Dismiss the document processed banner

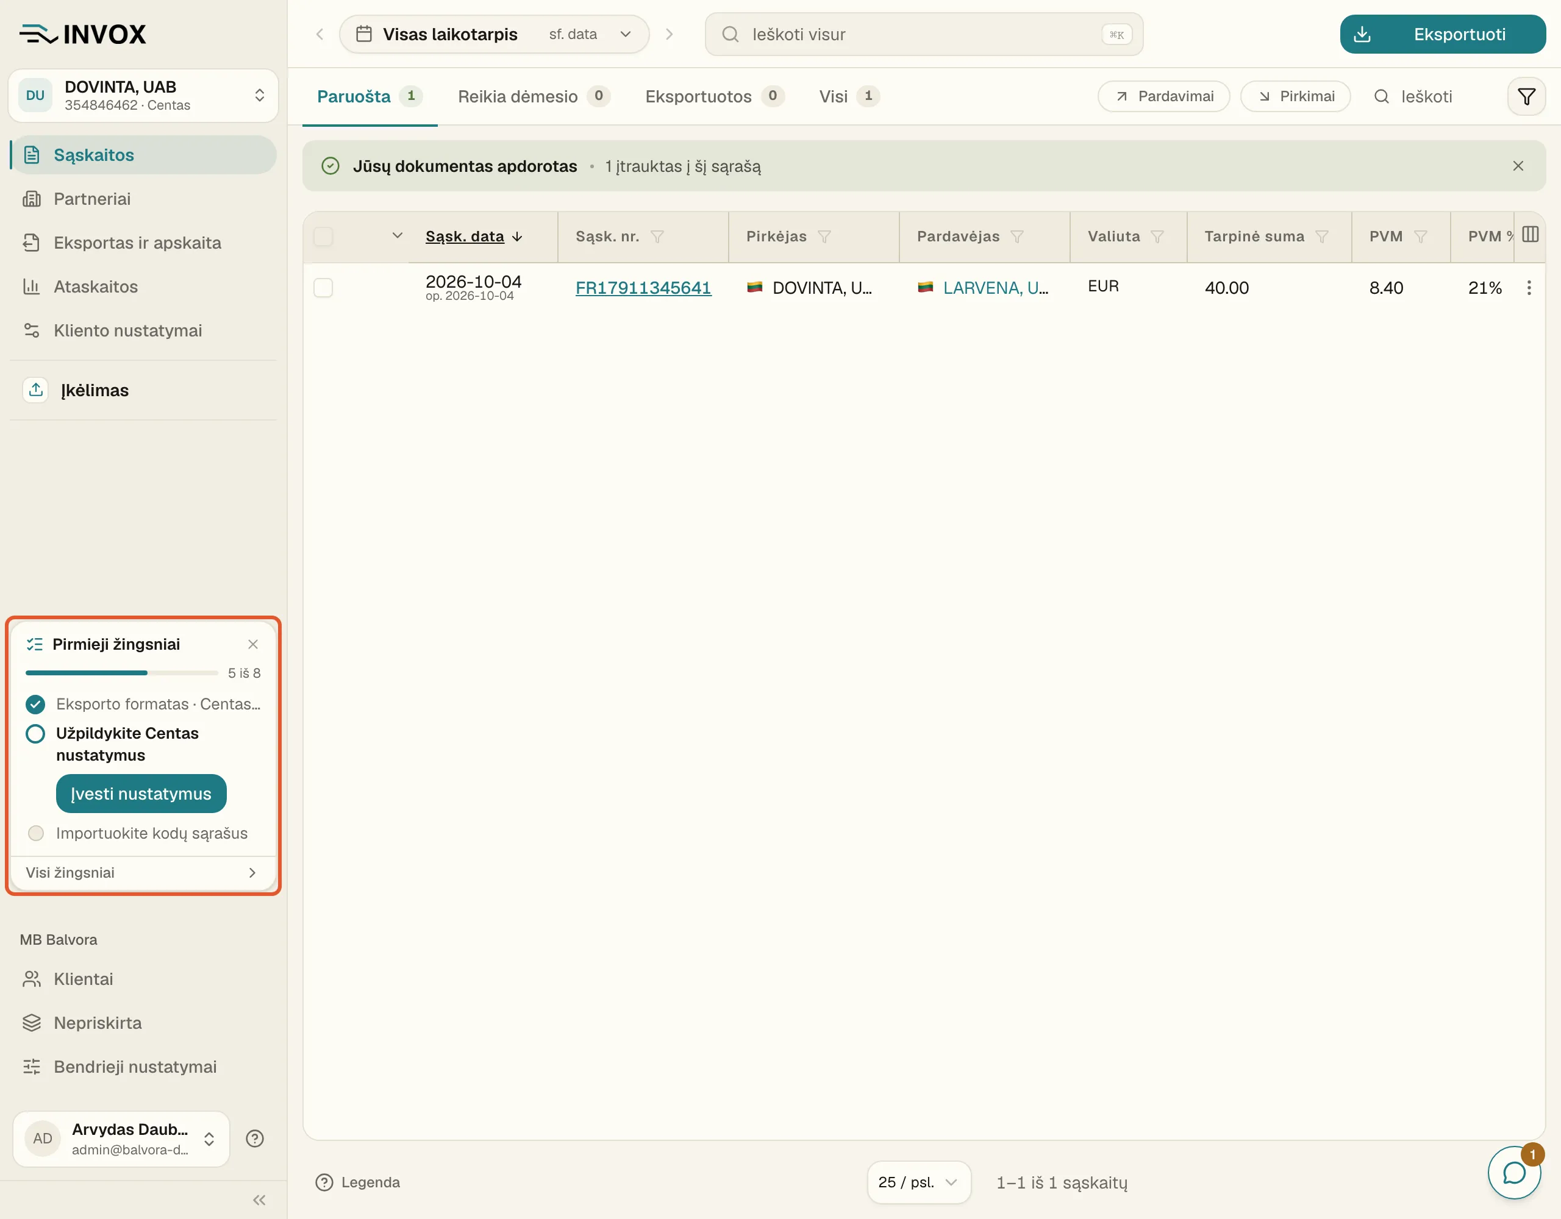pos(1518,166)
